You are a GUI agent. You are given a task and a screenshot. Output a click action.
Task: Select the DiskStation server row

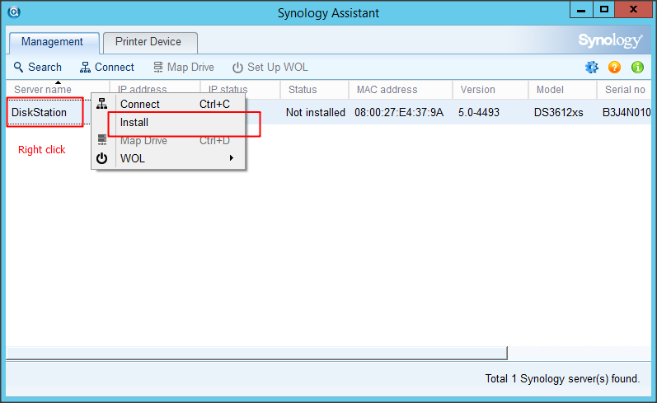click(x=40, y=112)
